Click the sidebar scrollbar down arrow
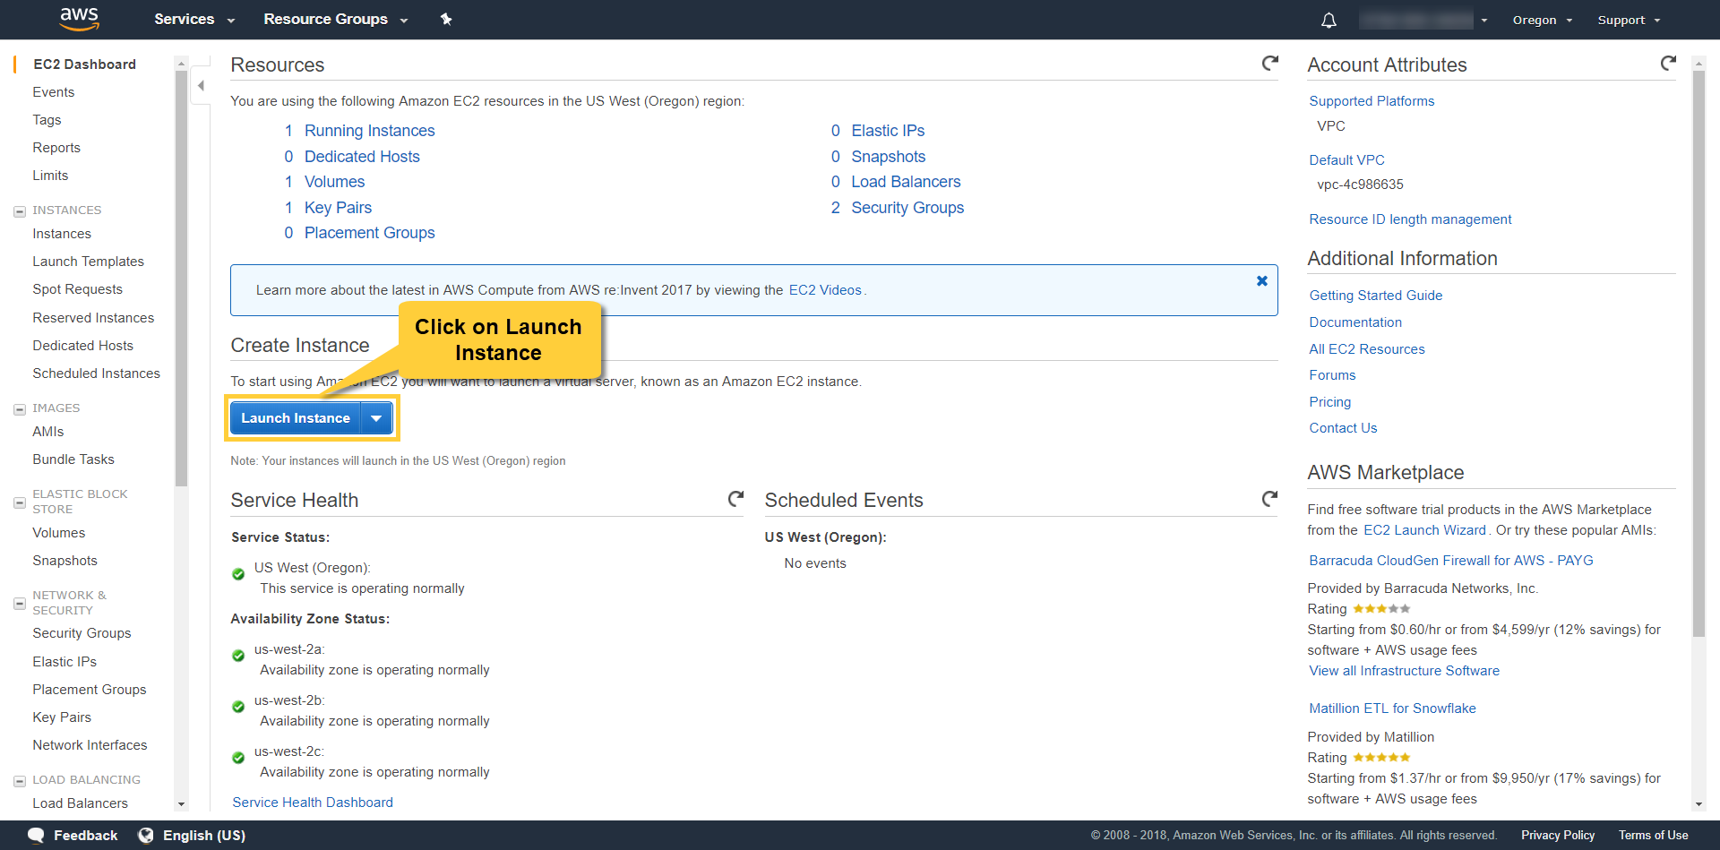The height and width of the screenshot is (850, 1720). (181, 804)
